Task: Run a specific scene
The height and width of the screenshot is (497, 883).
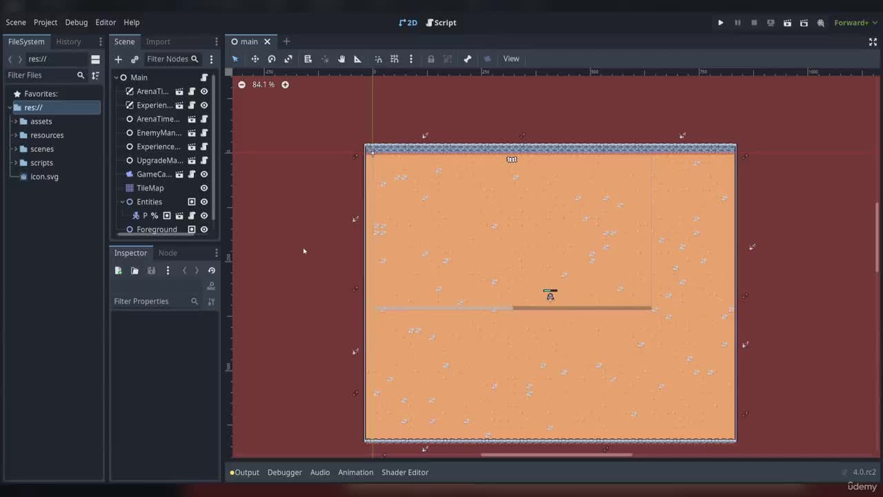Action: tap(804, 23)
